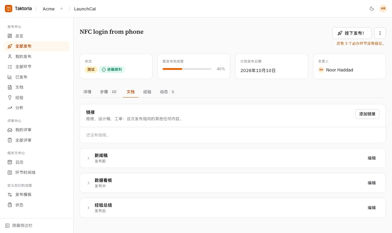
Task: Toggle dark mode moon icon
Action: tap(372, 9)
